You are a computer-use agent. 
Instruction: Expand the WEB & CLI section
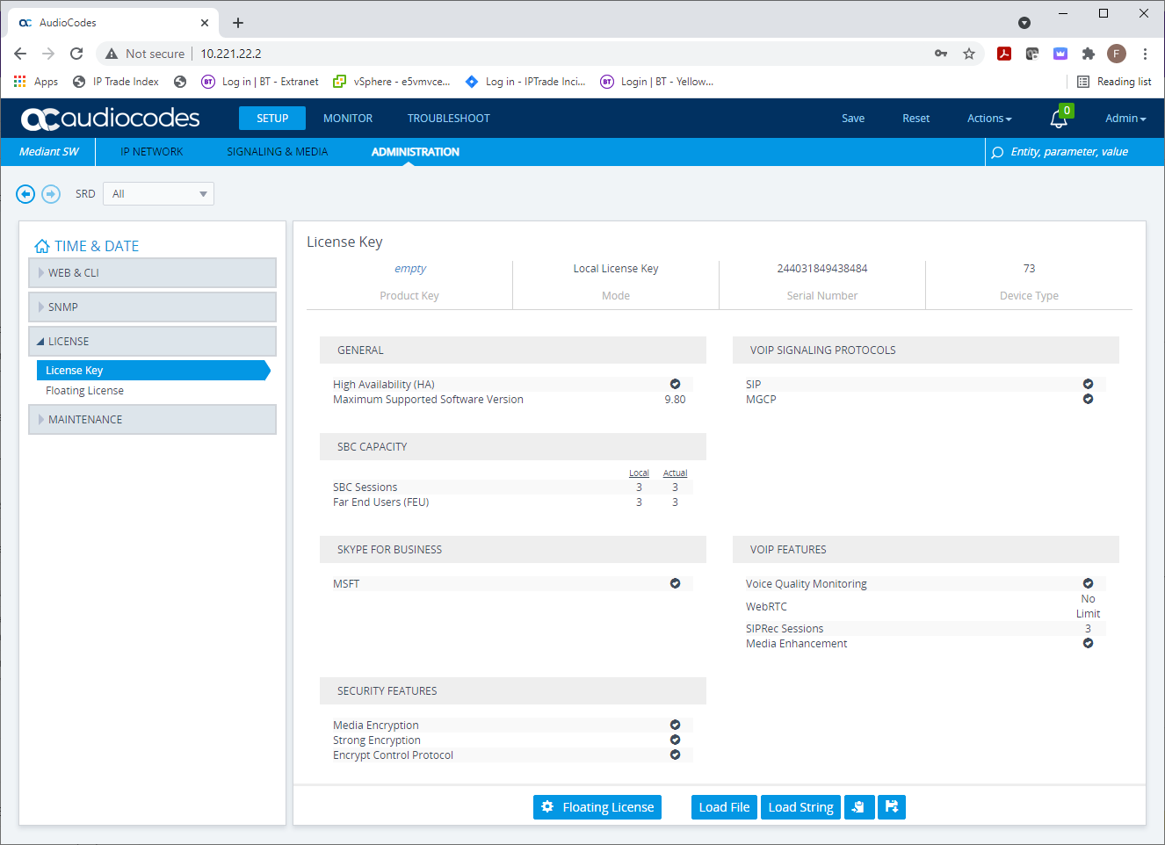coord(152,272)
